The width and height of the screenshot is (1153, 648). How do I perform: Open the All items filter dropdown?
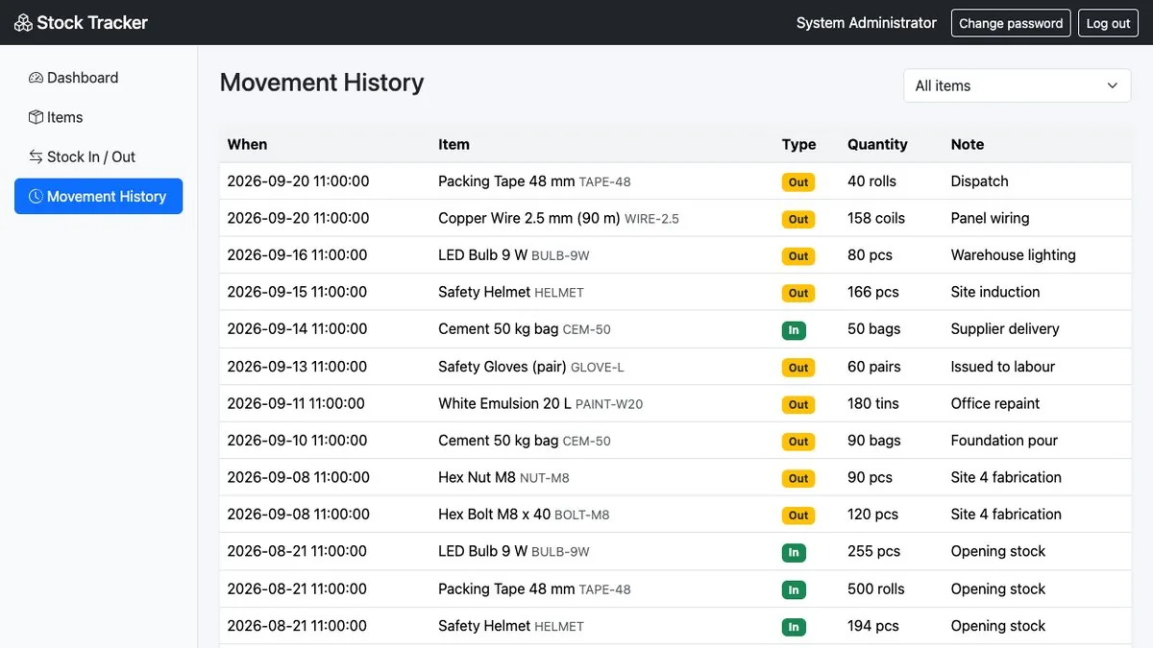point(1017,85)
